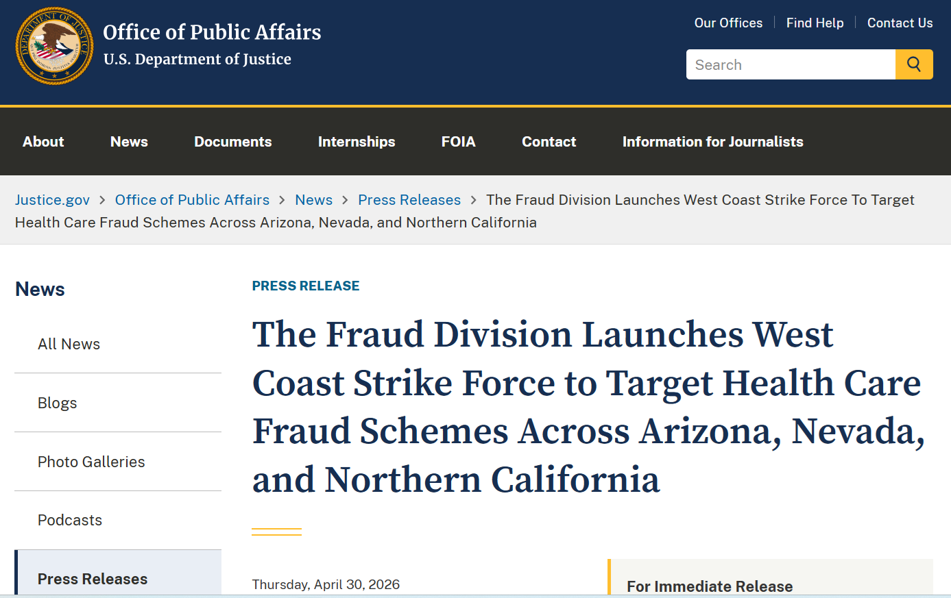Select Documents in the main navigation
The height and width of the screenshot is (598, 951).
[x=232, y=142]
